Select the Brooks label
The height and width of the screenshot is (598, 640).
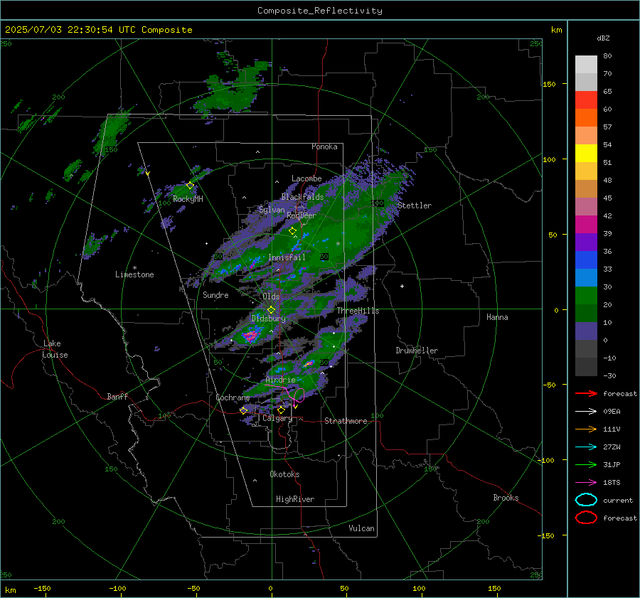[x=506, y=498]
